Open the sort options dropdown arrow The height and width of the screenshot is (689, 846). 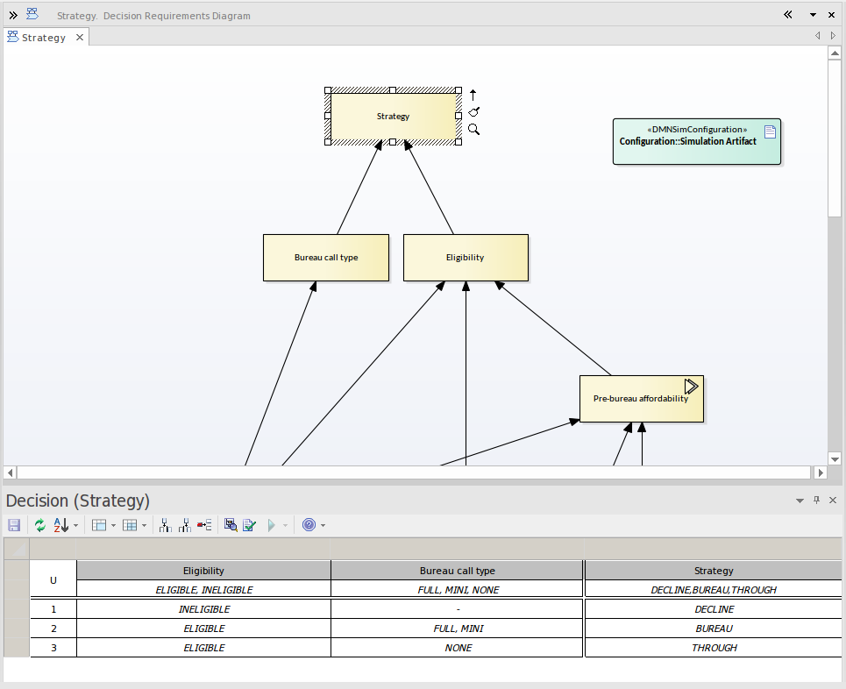click(75, 526)
